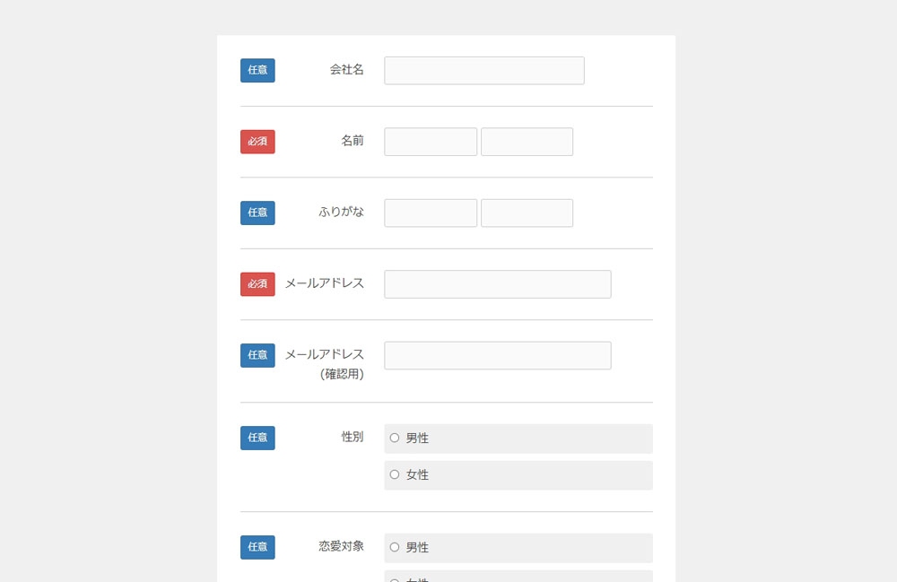897x582 pixels.
Task: Click the メールアドレス input field
Action: (498, 284)
